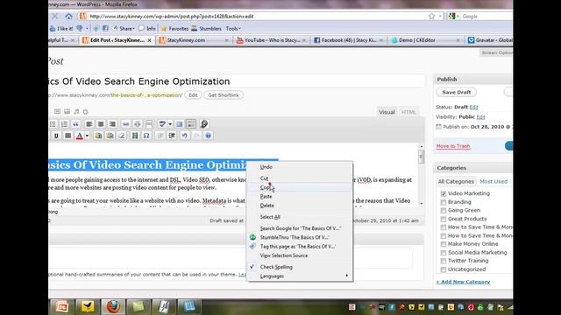Viewport: 561px width, 315px height.
Task: Open the bookmark star dropdown arrow
Action: click(x=440, y=16)
